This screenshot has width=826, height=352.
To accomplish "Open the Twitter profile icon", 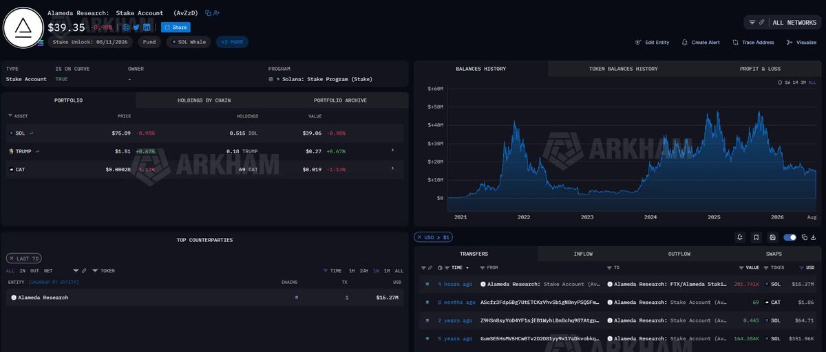I will point(136,27).
